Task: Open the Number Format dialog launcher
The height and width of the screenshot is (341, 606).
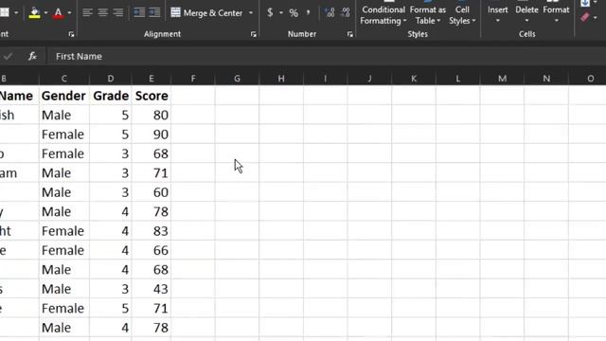Action: point(349,34)
